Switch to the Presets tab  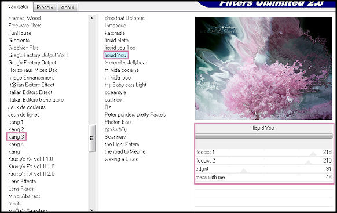[x=45, y=8]
